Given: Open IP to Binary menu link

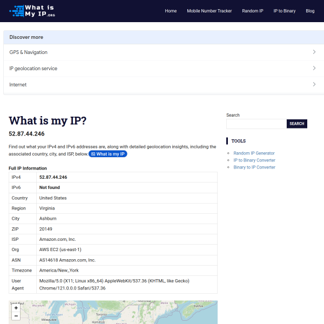Looking at the screenshot, I should (285, 11).
